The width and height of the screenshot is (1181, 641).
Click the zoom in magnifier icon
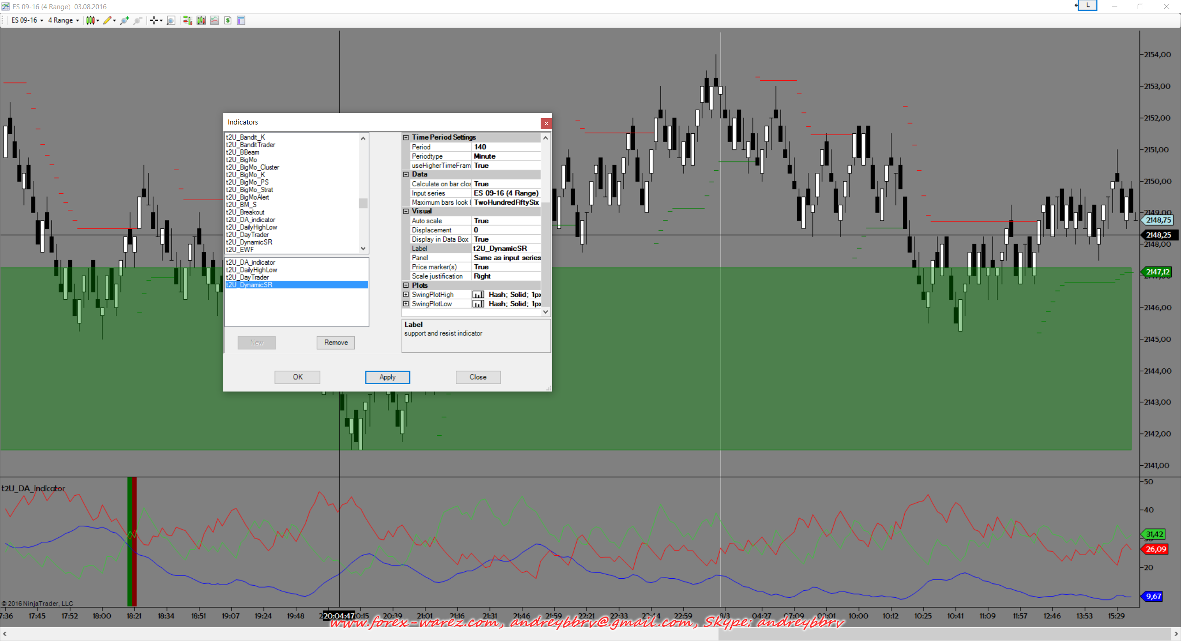pyautogui.click(x=124, y=20)
